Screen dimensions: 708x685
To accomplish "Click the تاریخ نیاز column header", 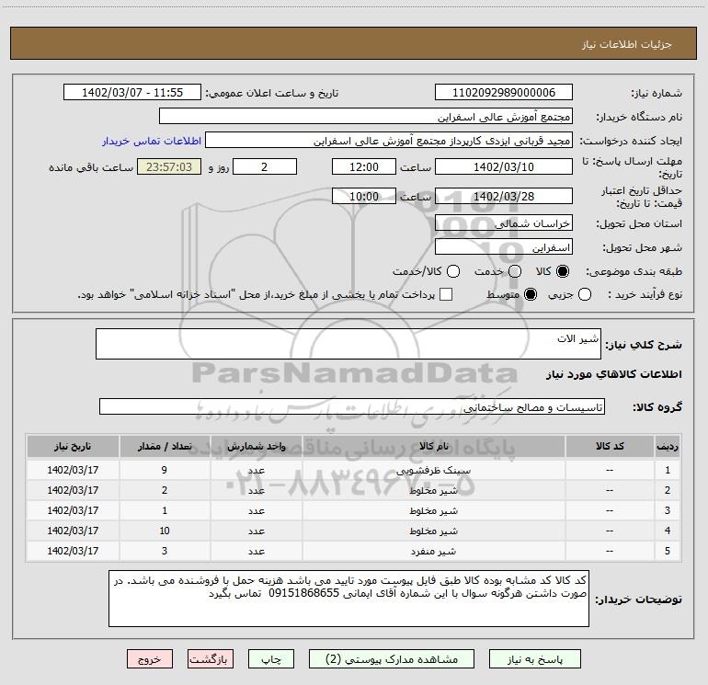I will click(x=73, y=446).
